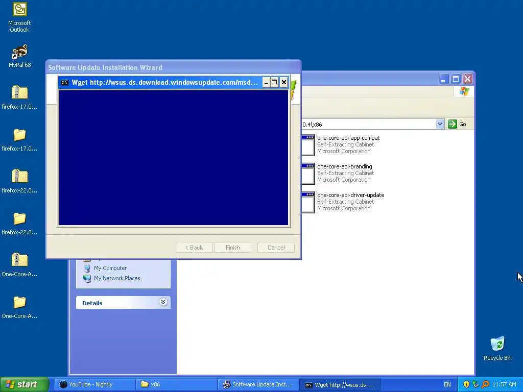The image size is (523, 392).
Task: Maximize the x86 Explorer window
Action: click(x=456, y=79)
